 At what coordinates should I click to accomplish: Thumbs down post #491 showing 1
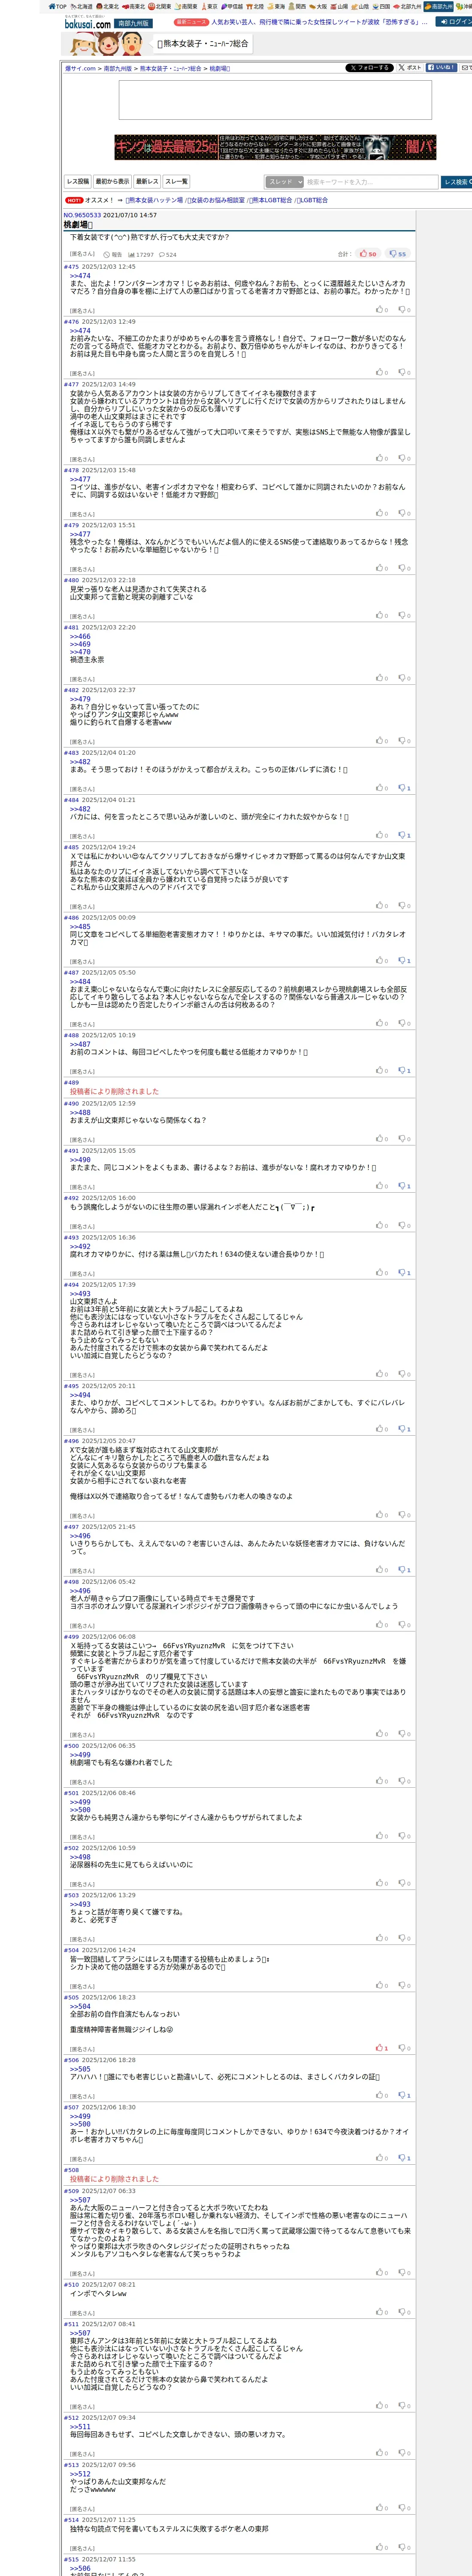coord(404,1186)
